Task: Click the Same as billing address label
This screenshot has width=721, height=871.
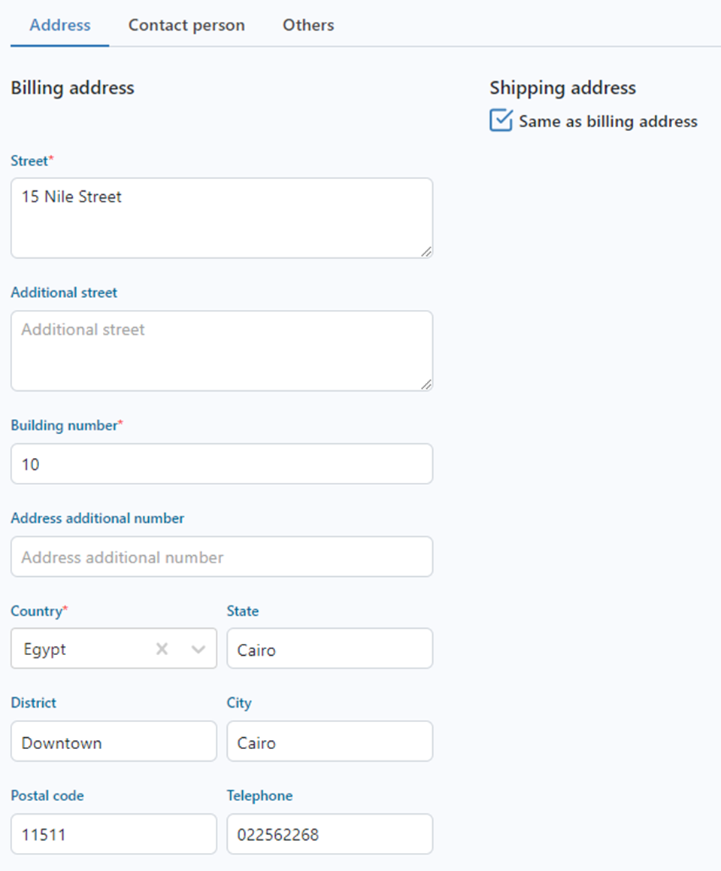Action: point(607,121)
